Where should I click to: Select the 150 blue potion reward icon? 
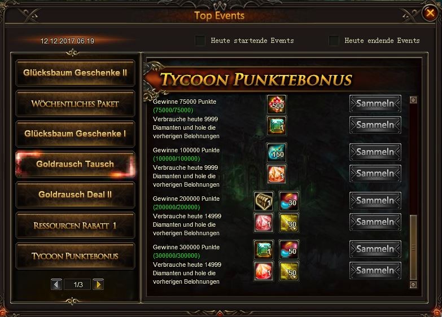pyautogui.click(x=277, y=152)
